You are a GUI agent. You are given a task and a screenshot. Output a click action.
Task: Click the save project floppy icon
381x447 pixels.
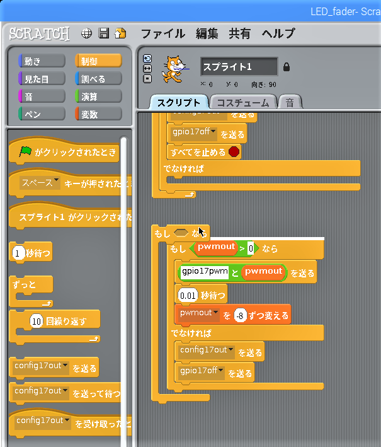coord(104,33)
